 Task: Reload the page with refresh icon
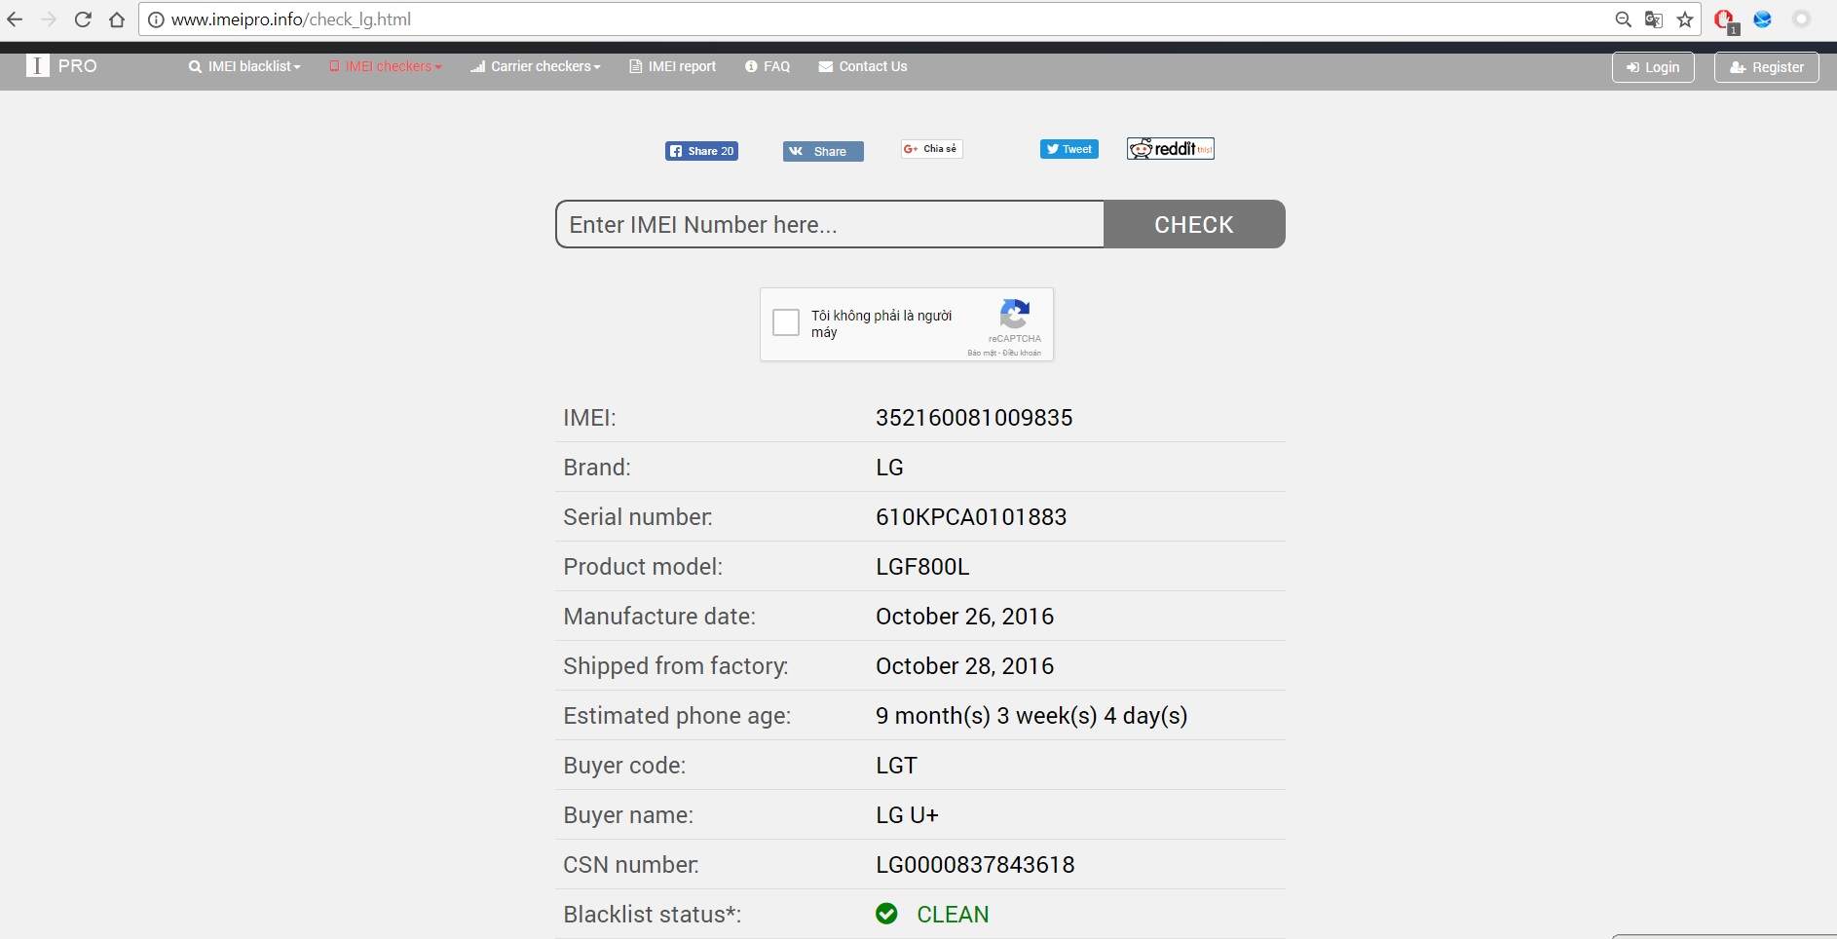pos(83,19)
